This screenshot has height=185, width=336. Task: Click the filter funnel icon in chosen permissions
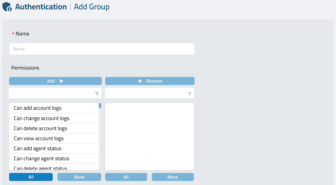(190, 94)
